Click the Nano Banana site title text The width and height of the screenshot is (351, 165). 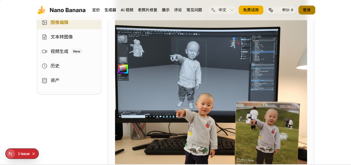point(67,10)
